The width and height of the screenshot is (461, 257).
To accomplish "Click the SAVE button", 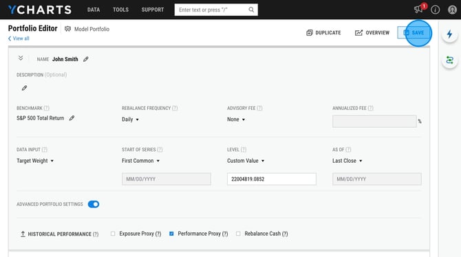I will [x=414, y=32].
